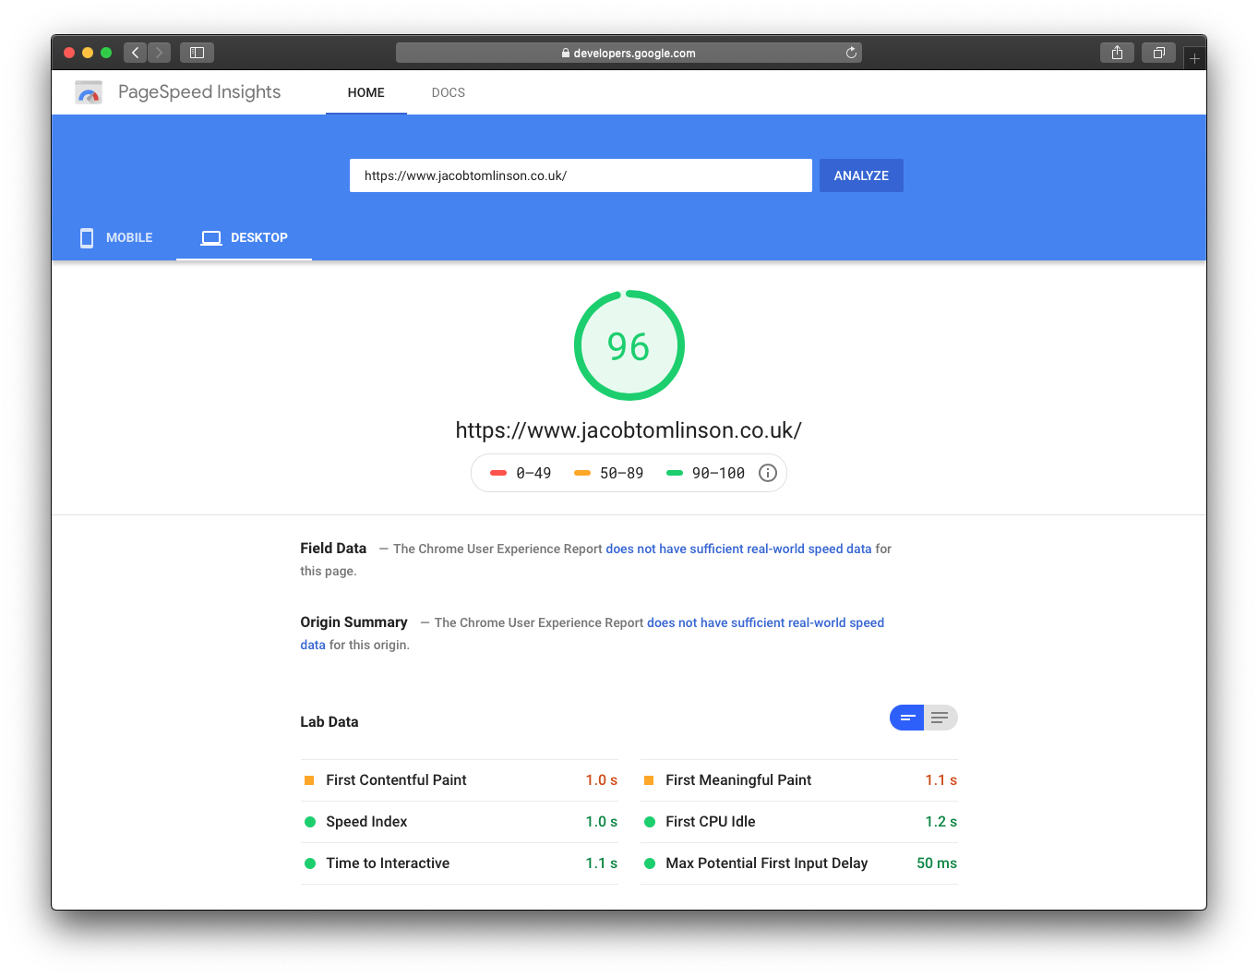
Task: Click the URL input field showing jacobtomlinson.co.uk
Action: 581,175
